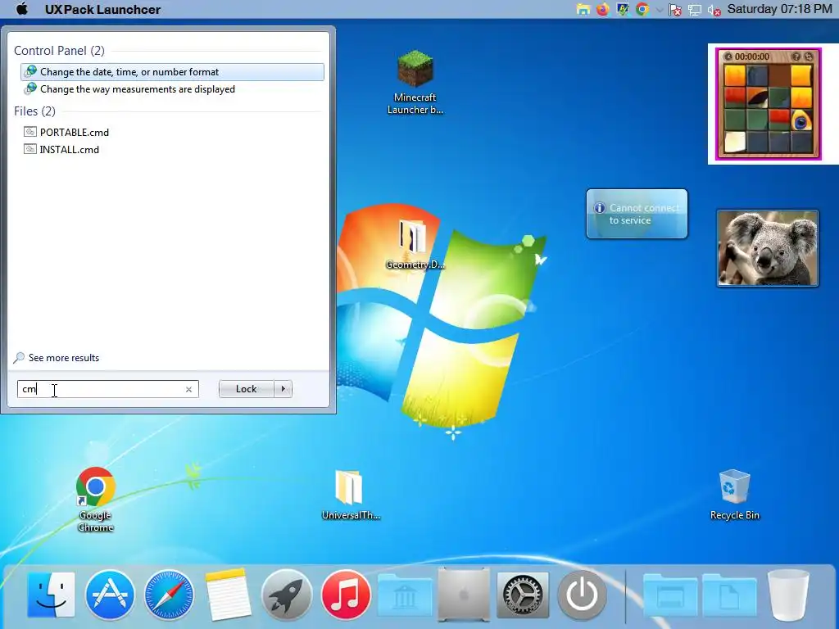Click the puzzle gadget timer clock icon
Viewport: 839px width, 629px height.
pos(728,57)
